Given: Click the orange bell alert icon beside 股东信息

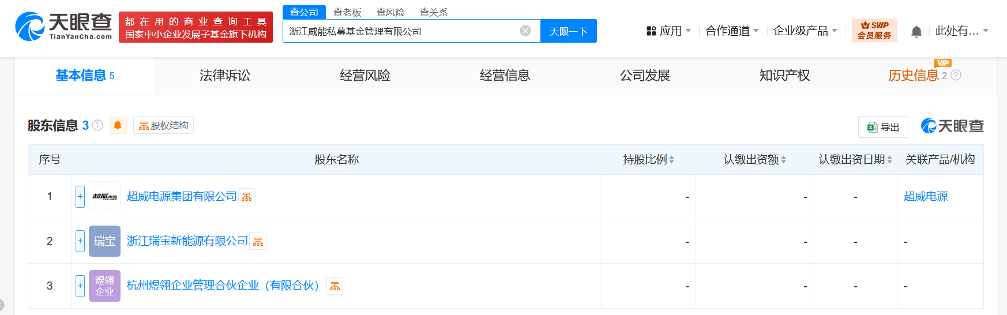Looking at the screenshot, I should (x=118, y=125).
